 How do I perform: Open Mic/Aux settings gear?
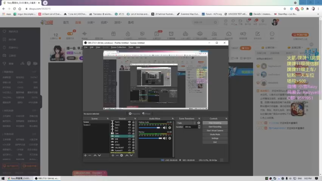tap(169, 138)
